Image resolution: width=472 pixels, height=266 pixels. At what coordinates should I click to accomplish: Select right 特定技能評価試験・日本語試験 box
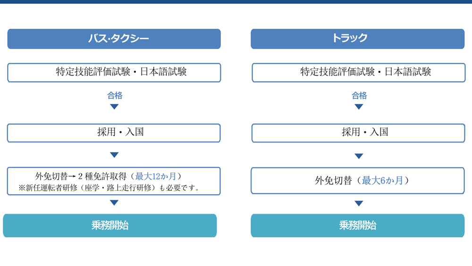[x=359, y=73]
